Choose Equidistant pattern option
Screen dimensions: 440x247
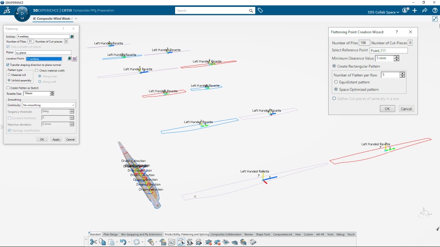[336, 82]
